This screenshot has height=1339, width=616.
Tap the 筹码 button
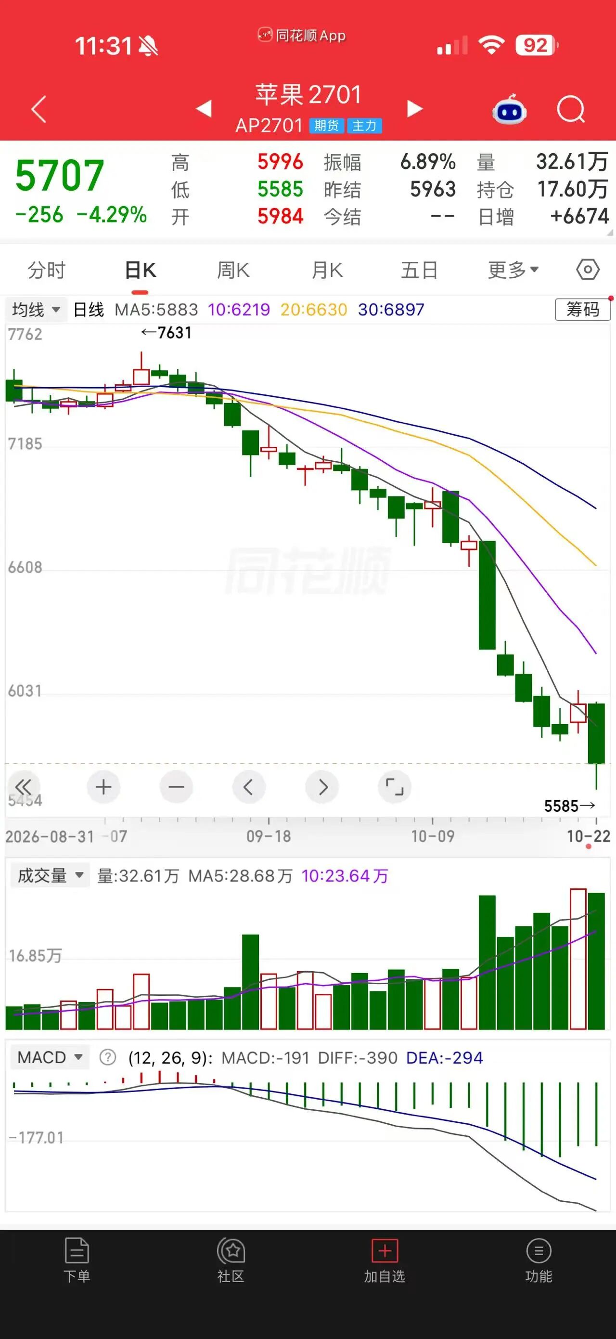[583, 309]
